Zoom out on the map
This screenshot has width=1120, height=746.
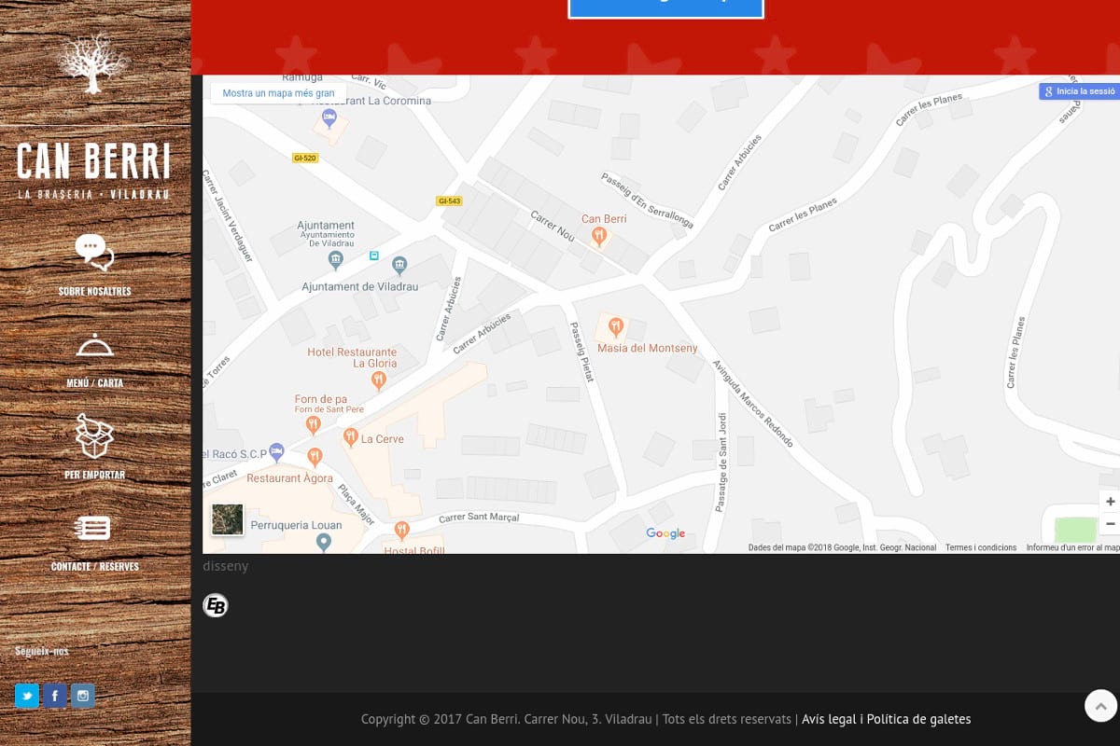pyautogui.click(x=1110, y=524)
